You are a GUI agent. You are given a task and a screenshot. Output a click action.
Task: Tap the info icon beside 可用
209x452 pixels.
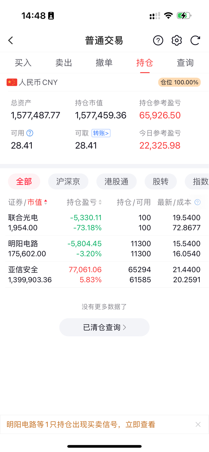point(30,133)
